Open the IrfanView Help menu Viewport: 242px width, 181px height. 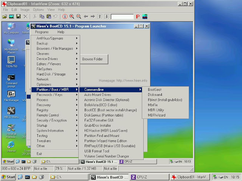61,10
